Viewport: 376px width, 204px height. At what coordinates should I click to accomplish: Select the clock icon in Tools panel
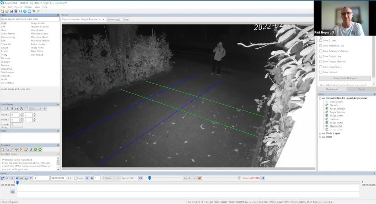21,109
